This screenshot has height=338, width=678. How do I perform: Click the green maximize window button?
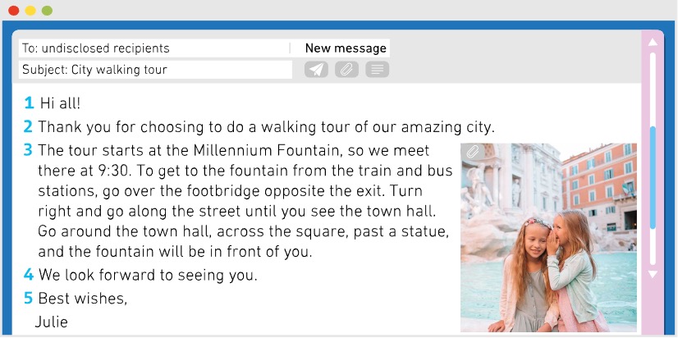click(x=47, y=11)
